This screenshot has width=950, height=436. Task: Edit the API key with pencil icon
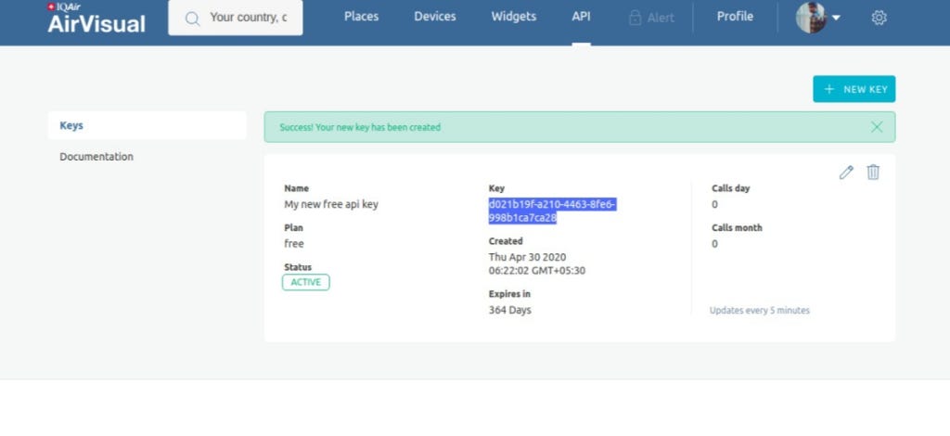click(846, 172)
